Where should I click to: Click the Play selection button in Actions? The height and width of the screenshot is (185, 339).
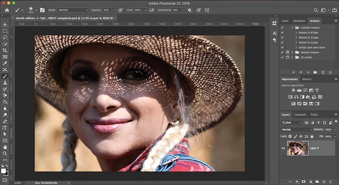point(308,72)
